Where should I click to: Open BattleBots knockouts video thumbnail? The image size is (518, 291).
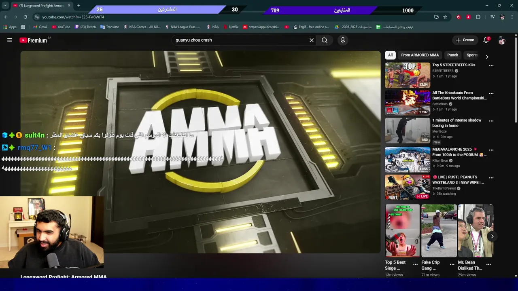pyautogui.click(x=408, y=103)
